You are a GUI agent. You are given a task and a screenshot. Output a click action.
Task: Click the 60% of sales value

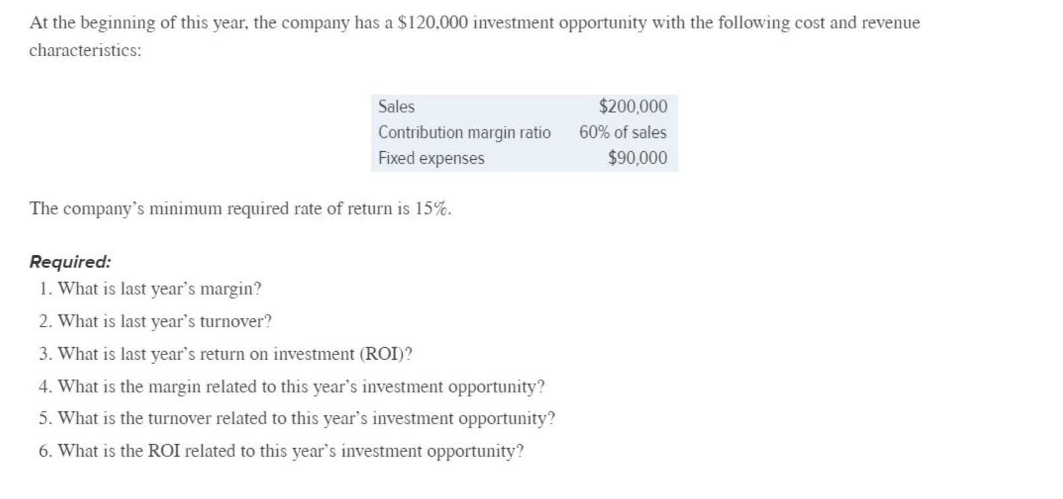623,132
